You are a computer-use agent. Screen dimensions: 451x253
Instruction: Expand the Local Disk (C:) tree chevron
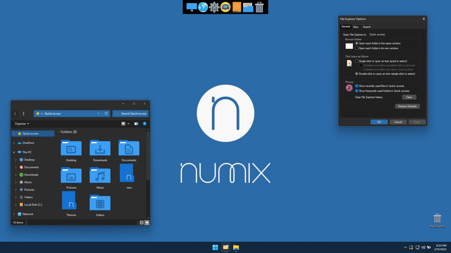[x=16, y=205]
